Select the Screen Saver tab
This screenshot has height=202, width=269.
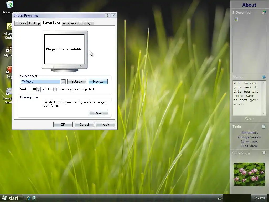(51, 23)
